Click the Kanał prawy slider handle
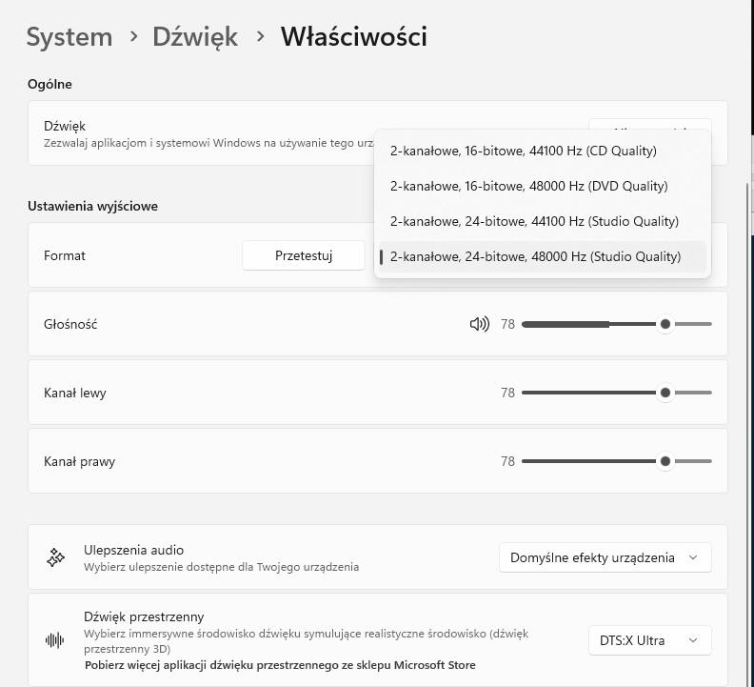This screenshot has height=687, width=754. (665, 461)
